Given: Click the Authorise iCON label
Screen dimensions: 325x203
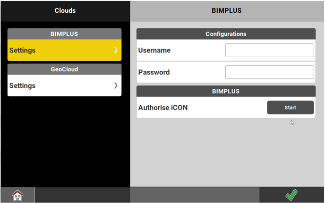Looking at the screenshot, I should 163,108.
